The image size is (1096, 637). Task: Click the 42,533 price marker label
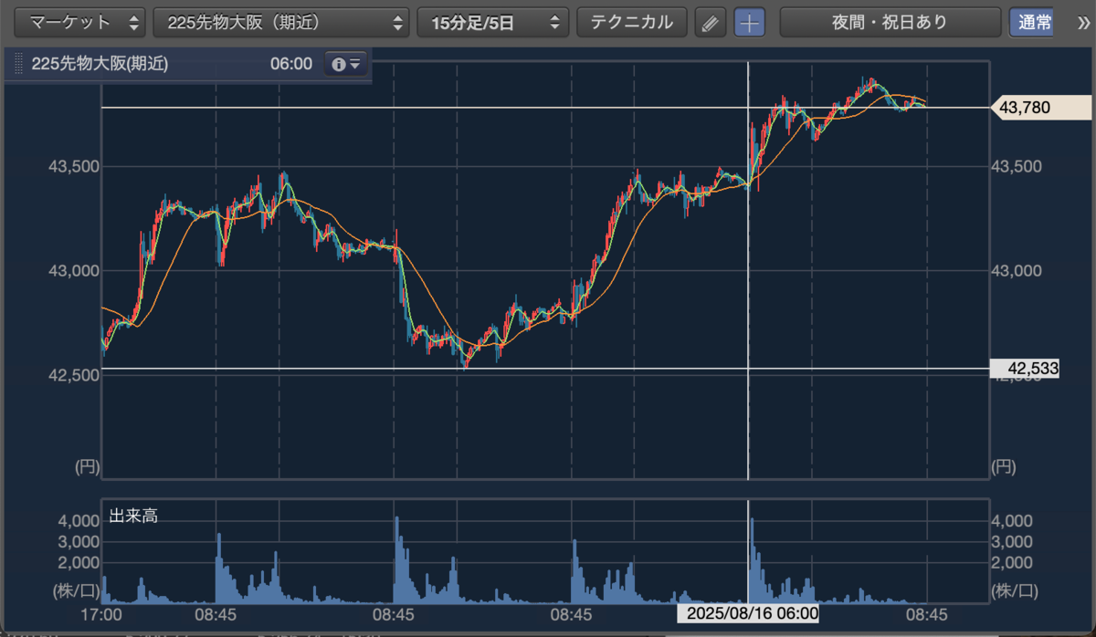tap(1027, 369)
